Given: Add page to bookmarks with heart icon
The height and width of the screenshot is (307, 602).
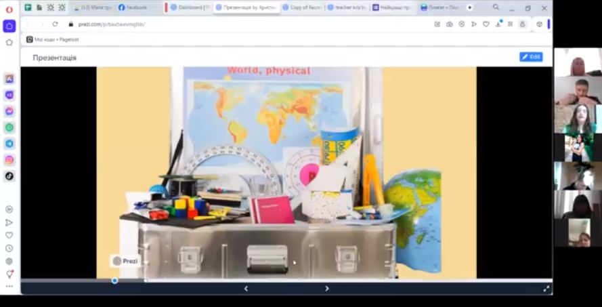Looking at the screenshot, I should click(x=486, y=24).
